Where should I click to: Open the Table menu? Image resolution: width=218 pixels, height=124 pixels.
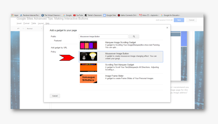tap(34, 23)
